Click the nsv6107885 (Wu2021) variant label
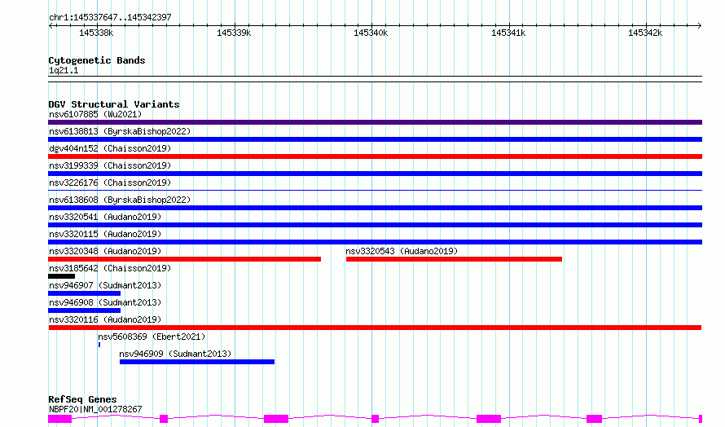Screen dimensions: 725x427 point(95,114)
